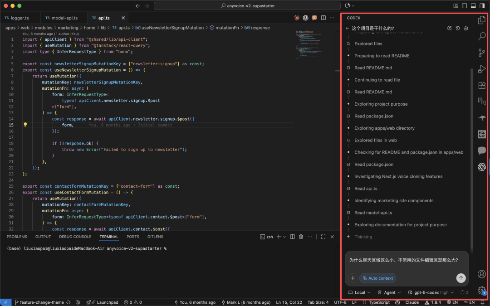490x306 pixels.
Task: Add attachment with plus button in Codex input
Action: [x=353, y=278]
